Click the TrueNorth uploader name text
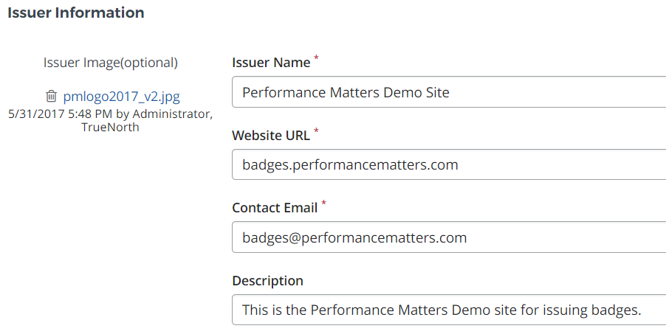666x334 pixels. click(111, 127)
